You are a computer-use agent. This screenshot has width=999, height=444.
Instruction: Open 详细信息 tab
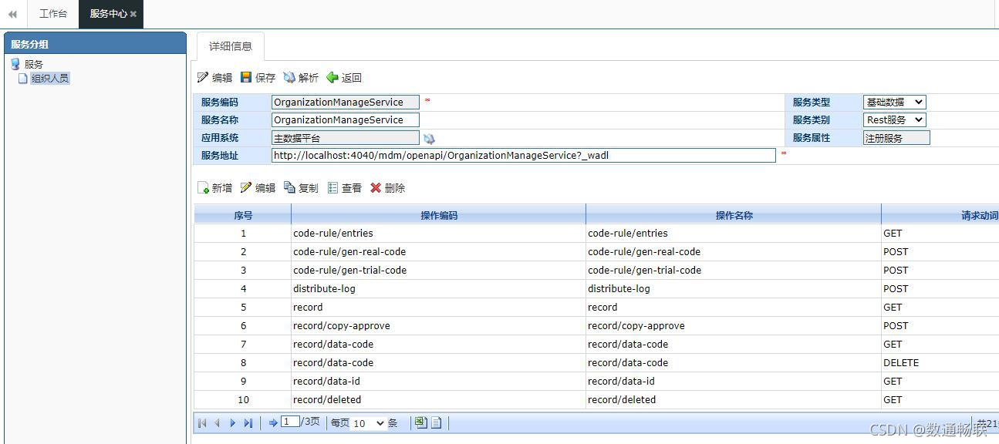231,46
